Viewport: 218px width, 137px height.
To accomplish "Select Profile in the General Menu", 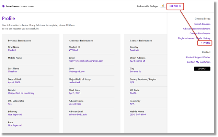I will pyautogui.click(x=207, y=43).
